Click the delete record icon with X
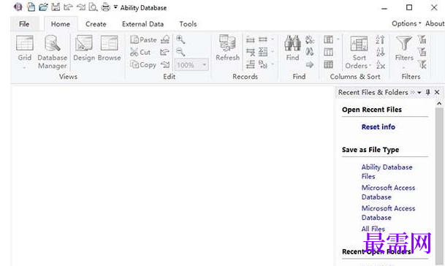This screenshot has width=445, height=266. click(251, 52)
